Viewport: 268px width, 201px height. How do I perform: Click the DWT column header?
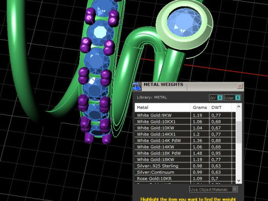coord(220,107)
